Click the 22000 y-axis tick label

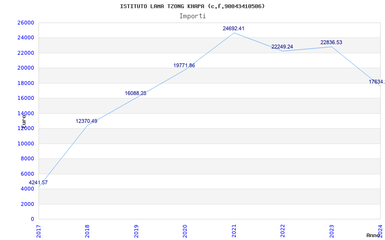point(26,53)
